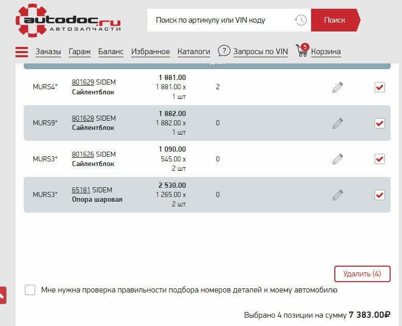
Task: Click the search history clock icon
Action: pos(301,20)
